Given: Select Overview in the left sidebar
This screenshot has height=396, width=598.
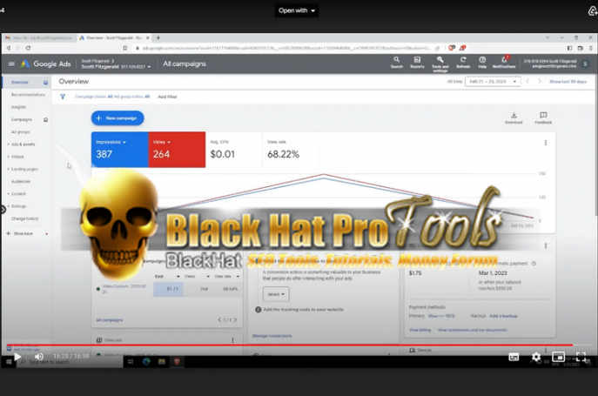Looking at the screenshot, I should [19, 83].
